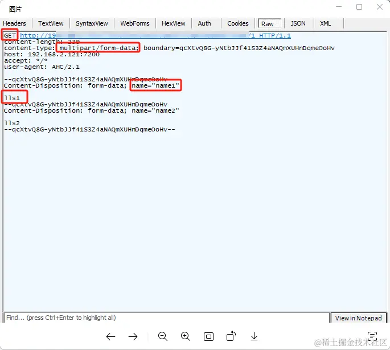Fit the image to actual size
Image resolution: width=390 pixels, height=350 pixels.
(208, 337)
